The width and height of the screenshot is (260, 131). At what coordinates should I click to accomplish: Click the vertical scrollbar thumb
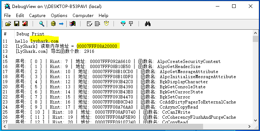pos(255,39)
